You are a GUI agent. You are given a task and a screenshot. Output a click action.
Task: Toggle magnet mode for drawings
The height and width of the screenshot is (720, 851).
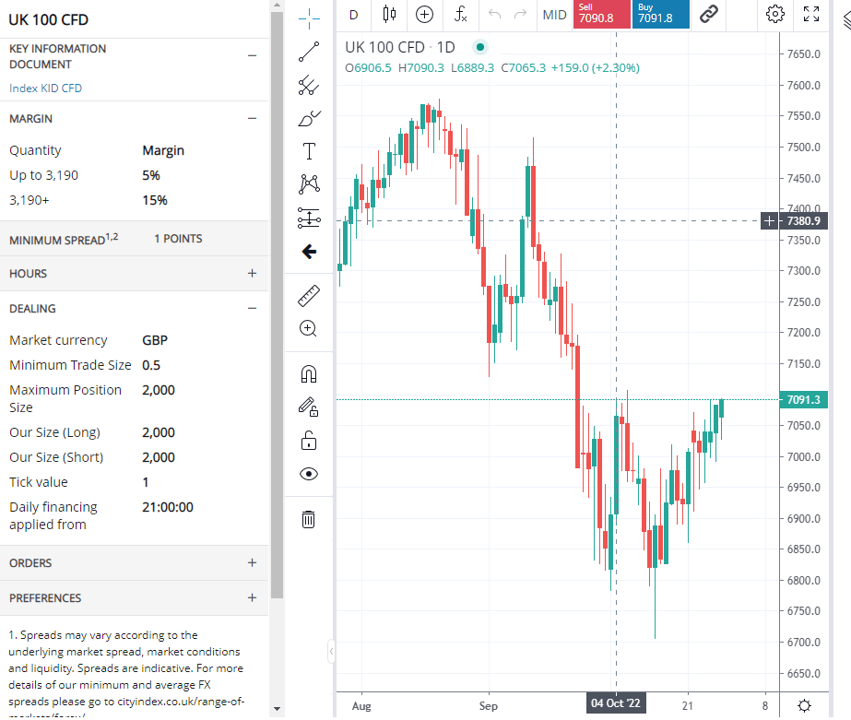click(x=309, y=373)
